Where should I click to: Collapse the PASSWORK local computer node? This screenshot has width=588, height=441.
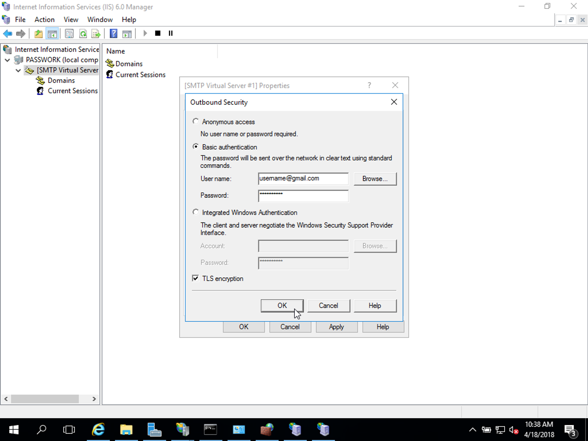coord(7,60)
